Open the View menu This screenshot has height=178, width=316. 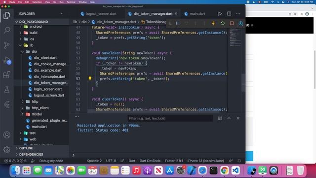click(x=47, y=2)
